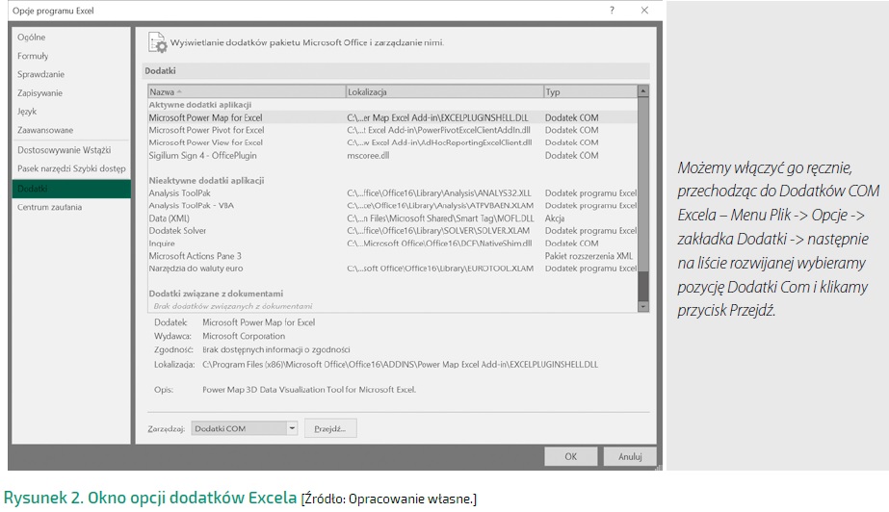The height and width of the screenshot is (512, 889).
Task: Select Microsoft Power Pivot for Excel row
Action: (x=206, y=130)
